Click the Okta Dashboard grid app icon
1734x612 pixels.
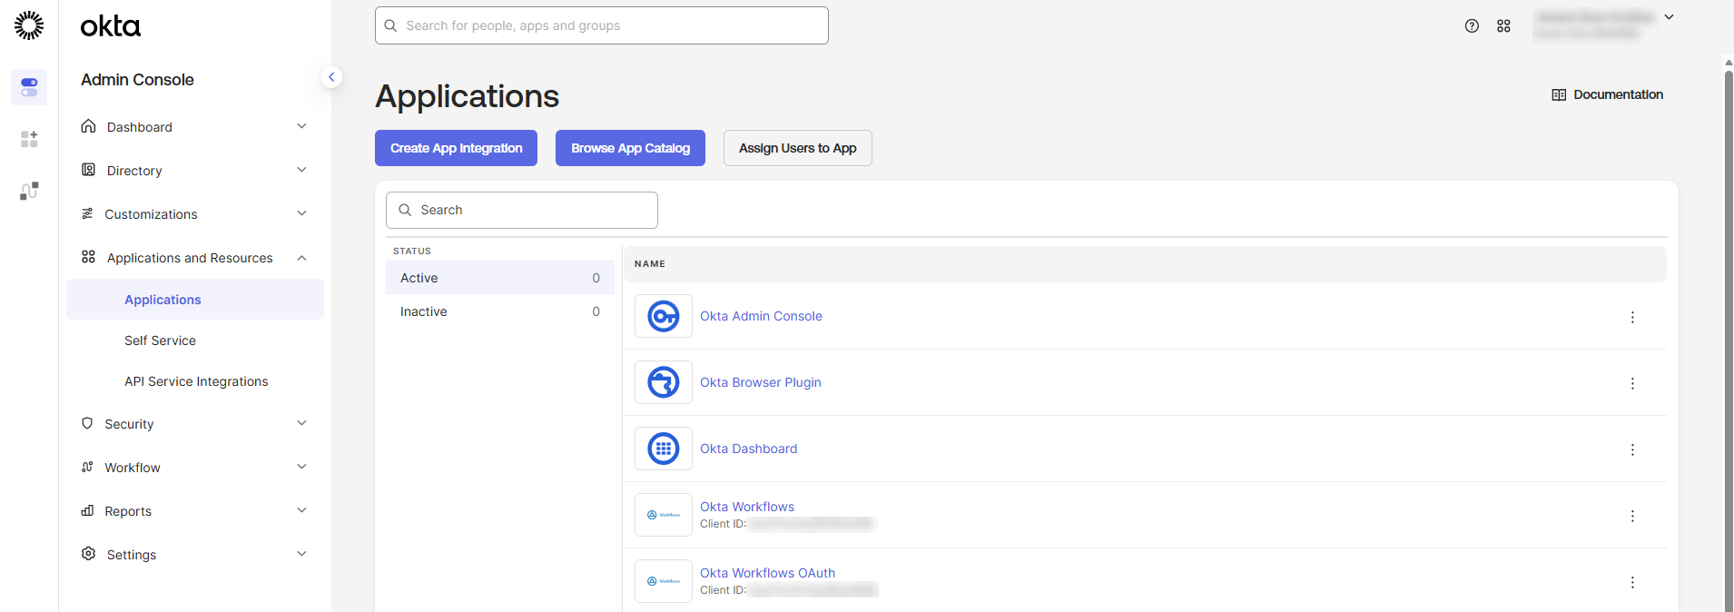pos(664,449)
